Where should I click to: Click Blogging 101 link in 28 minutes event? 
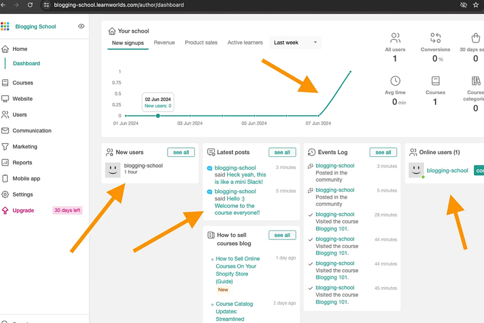(332, 228)
